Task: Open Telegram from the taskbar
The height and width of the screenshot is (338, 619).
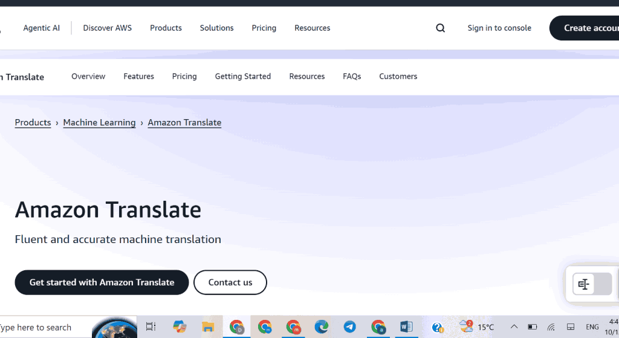Action: 350,327
